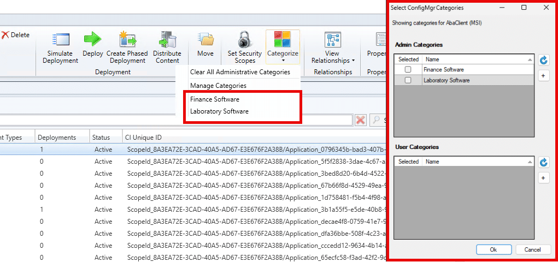Check the Laboratory Software checkbox
Screen dimensions: 558x262
point(408,80)
